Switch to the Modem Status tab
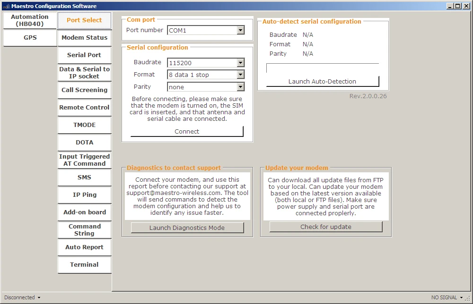This screenshot has width=473, height=304. point(84,38)
